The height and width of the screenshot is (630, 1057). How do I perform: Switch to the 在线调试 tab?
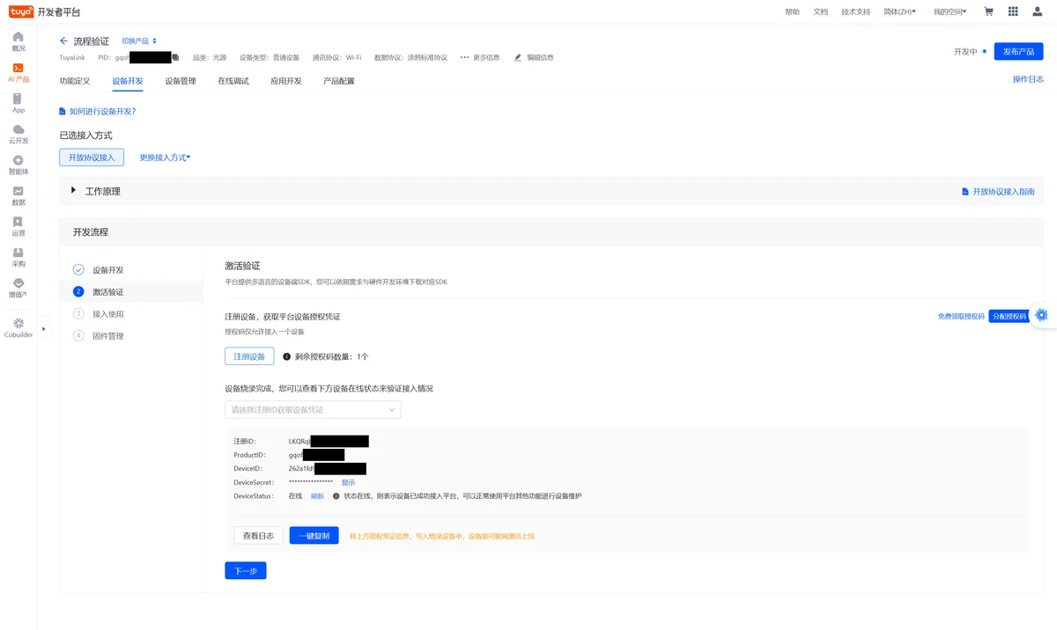[x=233, y=81]
